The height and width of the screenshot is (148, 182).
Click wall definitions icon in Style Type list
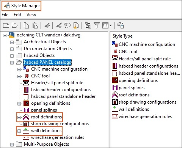coord(115,109)
